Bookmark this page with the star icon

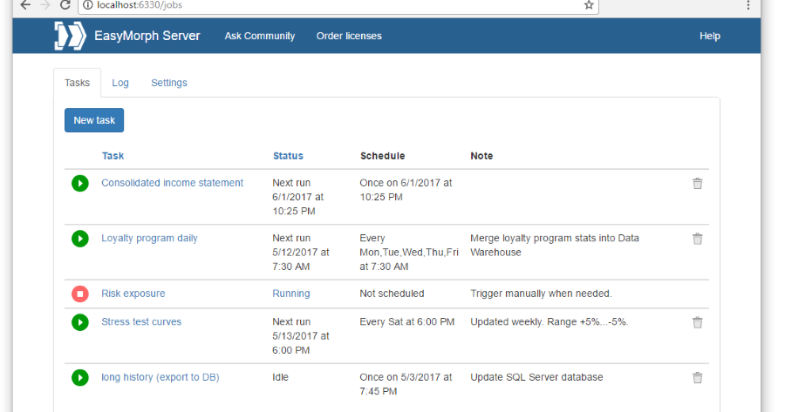click(x=589, y=5)
